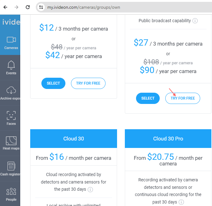Click the $27 / 3 months per camera price
Image resolution: width=212 pixels, height=206 pixels.
[x=168, y=43]
